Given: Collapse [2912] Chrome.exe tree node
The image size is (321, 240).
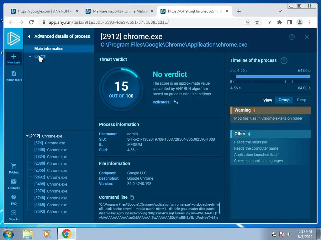Looking at the screenshot, I should click(27, 136).
